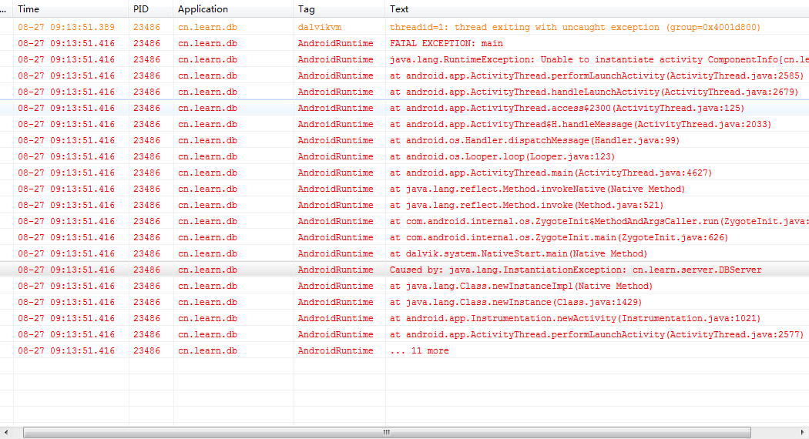Sort by the Time column header
This screenshot has width=809, height=439.
pos(71,8)
